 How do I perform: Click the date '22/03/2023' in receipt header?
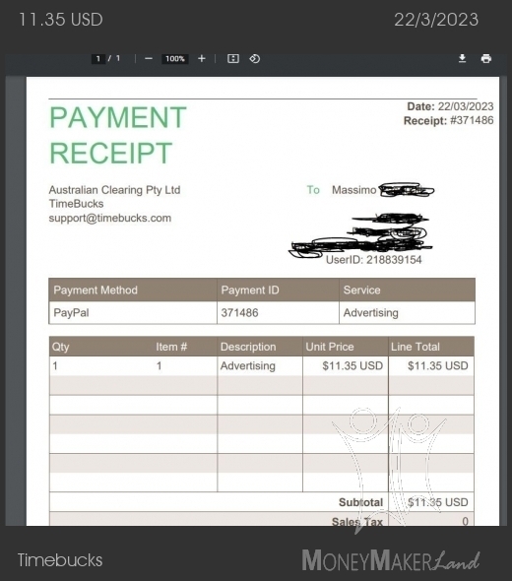(466, 106)
